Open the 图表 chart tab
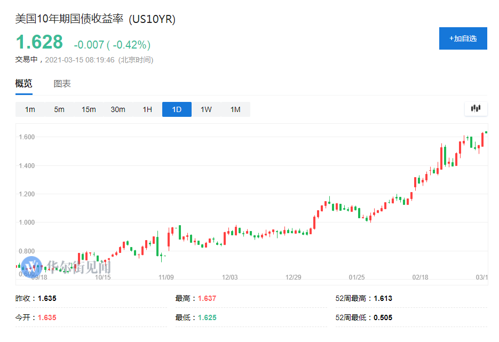Screen dimensions: 499x342 point(62,84)
